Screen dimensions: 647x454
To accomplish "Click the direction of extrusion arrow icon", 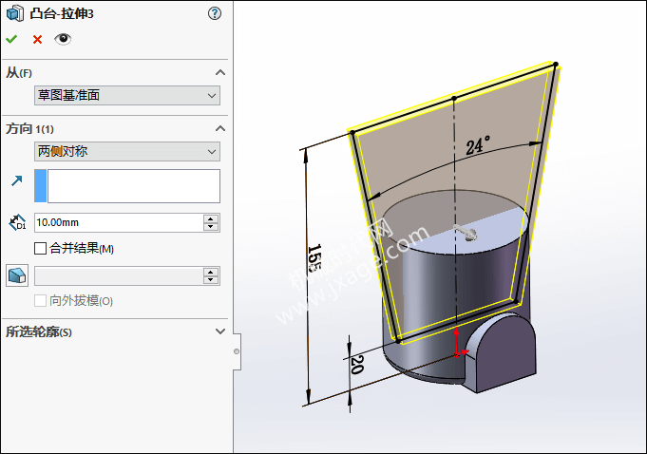I will click(x=16, y=180).
